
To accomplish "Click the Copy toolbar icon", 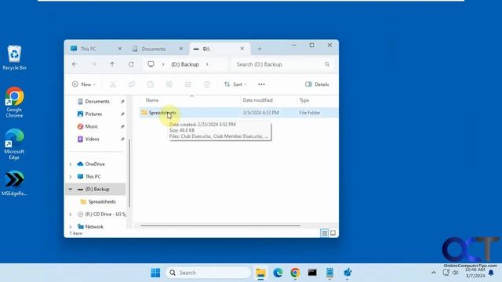I will pyautogui.click(x=132, y=85).
